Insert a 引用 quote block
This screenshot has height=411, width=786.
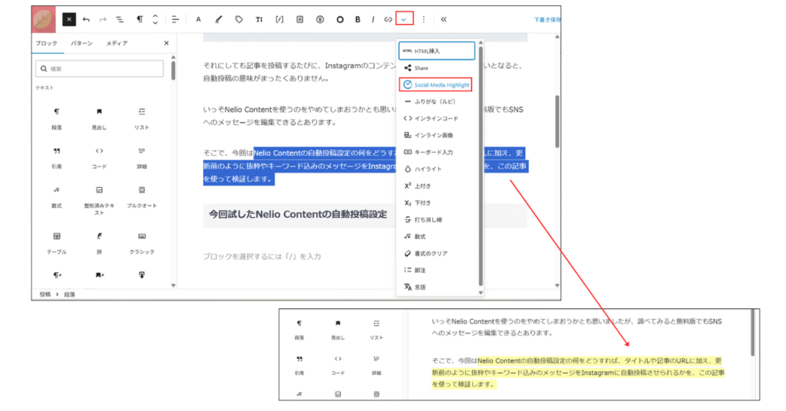tap(57, 158)
